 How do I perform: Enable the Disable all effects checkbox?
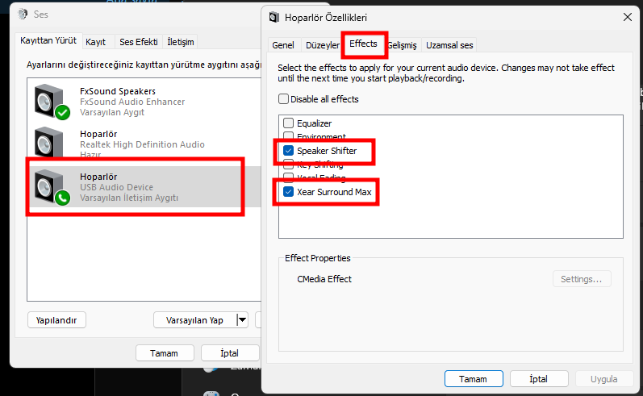[283, 98]
